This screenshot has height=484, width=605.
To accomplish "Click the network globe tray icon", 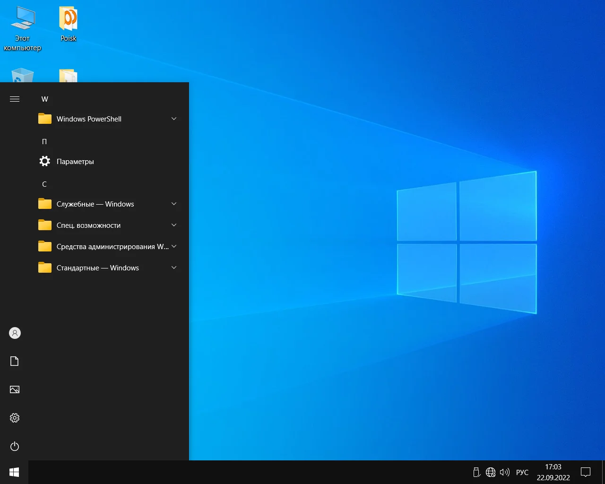I will tap(491, 472).
